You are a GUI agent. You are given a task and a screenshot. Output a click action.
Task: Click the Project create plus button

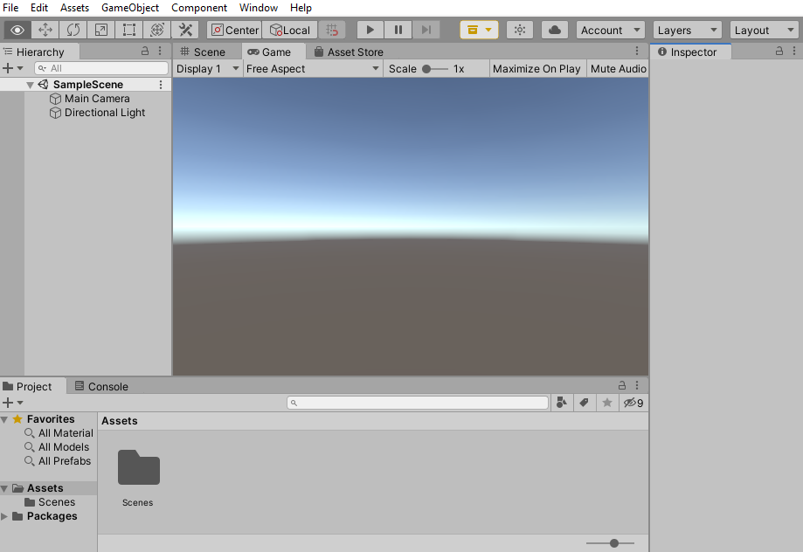[13, 403]
